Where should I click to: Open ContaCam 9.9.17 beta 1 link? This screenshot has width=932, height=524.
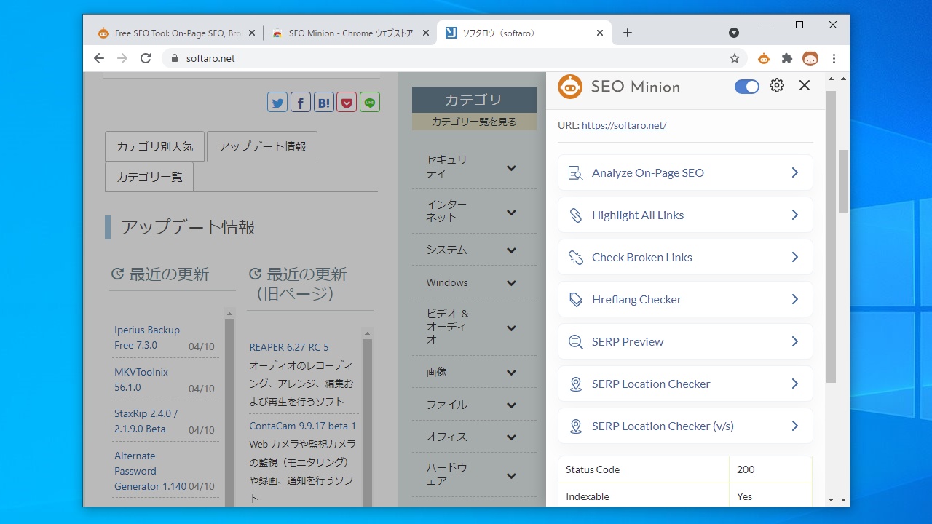(302, 426)
